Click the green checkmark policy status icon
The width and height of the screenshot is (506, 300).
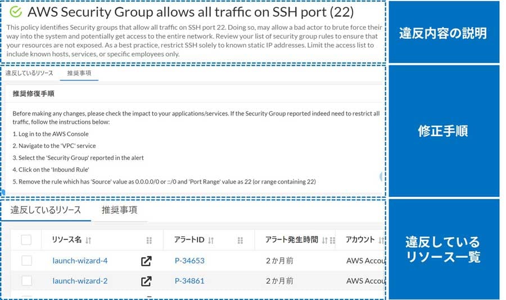pyautogui.click(x=16, y=12)
